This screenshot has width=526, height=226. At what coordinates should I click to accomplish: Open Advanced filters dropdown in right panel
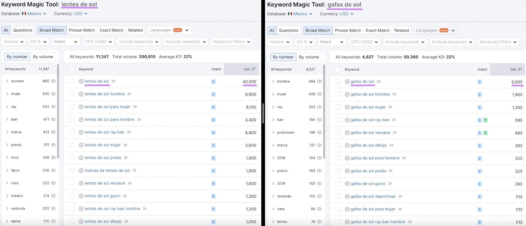click(498, 42)
